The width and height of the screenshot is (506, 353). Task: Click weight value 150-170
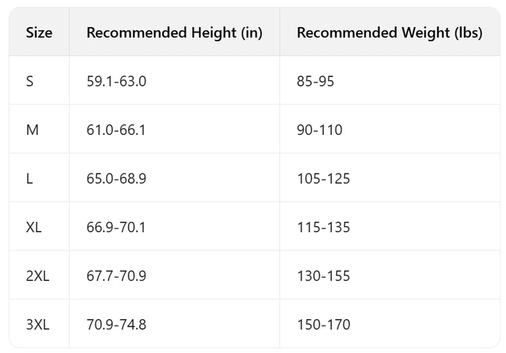[x=323, y=324]
